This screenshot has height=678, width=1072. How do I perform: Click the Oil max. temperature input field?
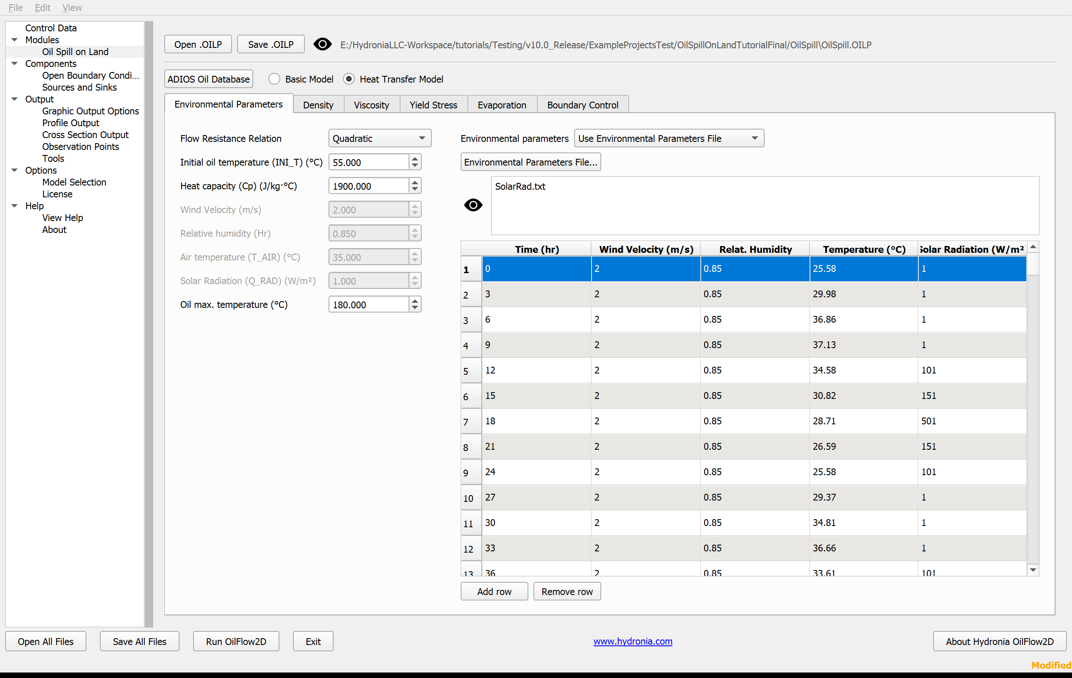[x=369, y=305]
